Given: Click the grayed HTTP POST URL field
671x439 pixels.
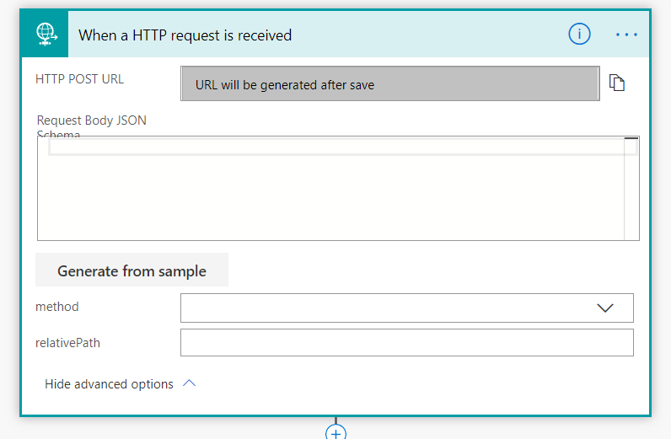Looking at the screenshot, I should point(389,84).
